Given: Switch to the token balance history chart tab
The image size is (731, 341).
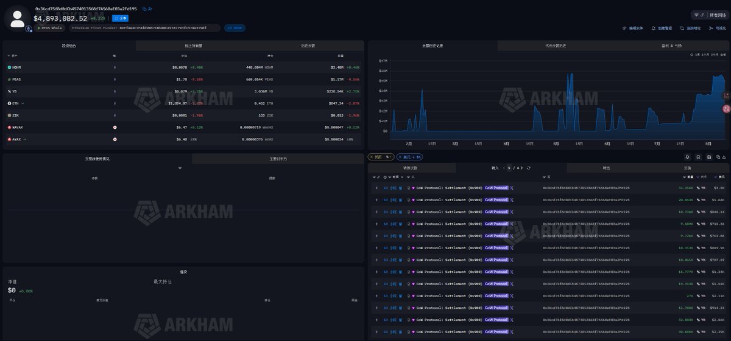Looking at the screenshot, I should pos(555,46).
